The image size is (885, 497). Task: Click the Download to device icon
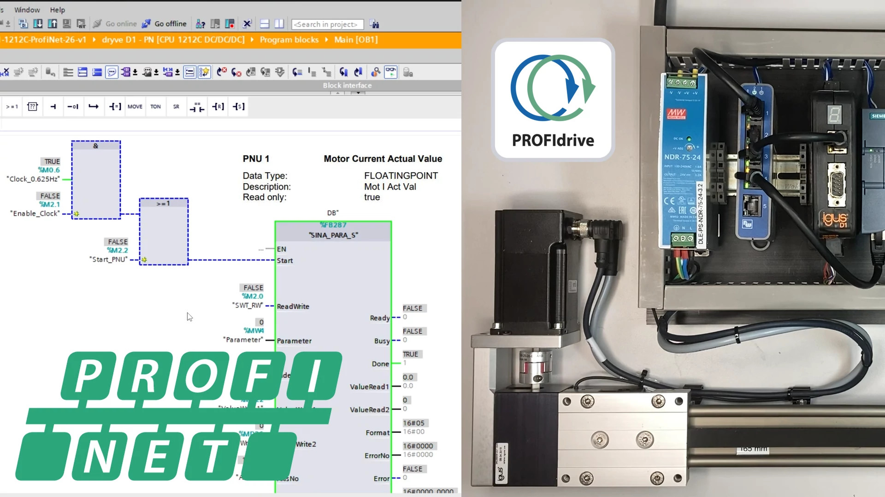pos(38,24)
